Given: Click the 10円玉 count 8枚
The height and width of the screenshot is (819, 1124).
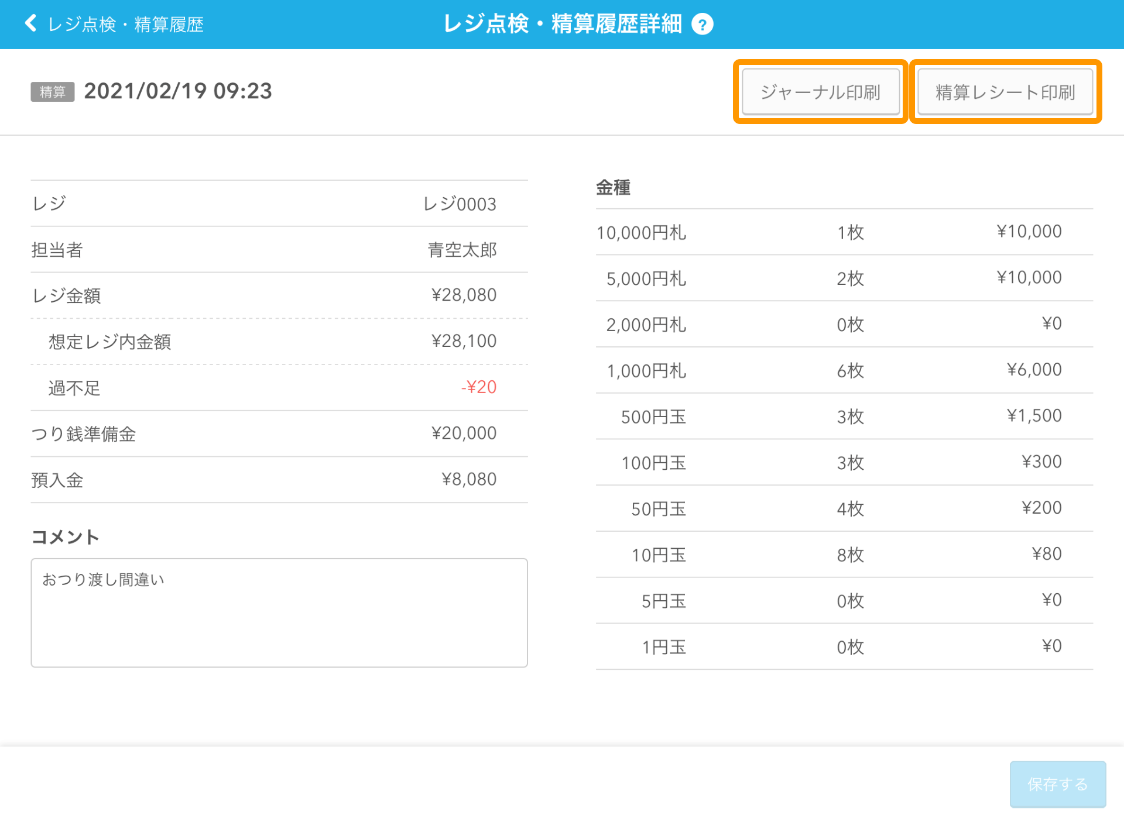Looking at the screenshot, I should coord(850,555).
